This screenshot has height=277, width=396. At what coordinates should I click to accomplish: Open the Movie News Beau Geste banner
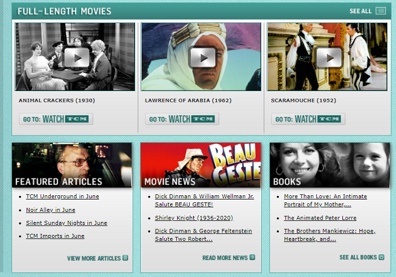(201, 165)
